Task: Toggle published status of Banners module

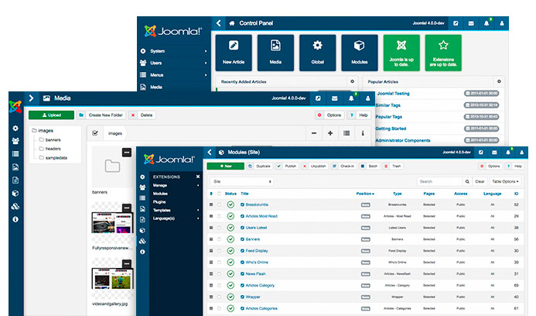Action: point(230,239)
